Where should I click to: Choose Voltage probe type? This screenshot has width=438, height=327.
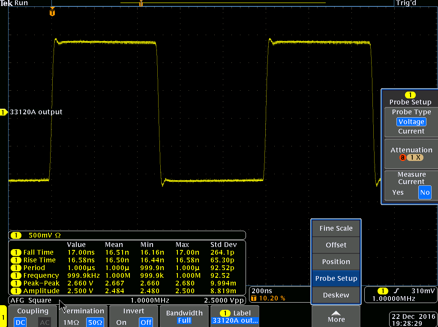coord(411,122)
